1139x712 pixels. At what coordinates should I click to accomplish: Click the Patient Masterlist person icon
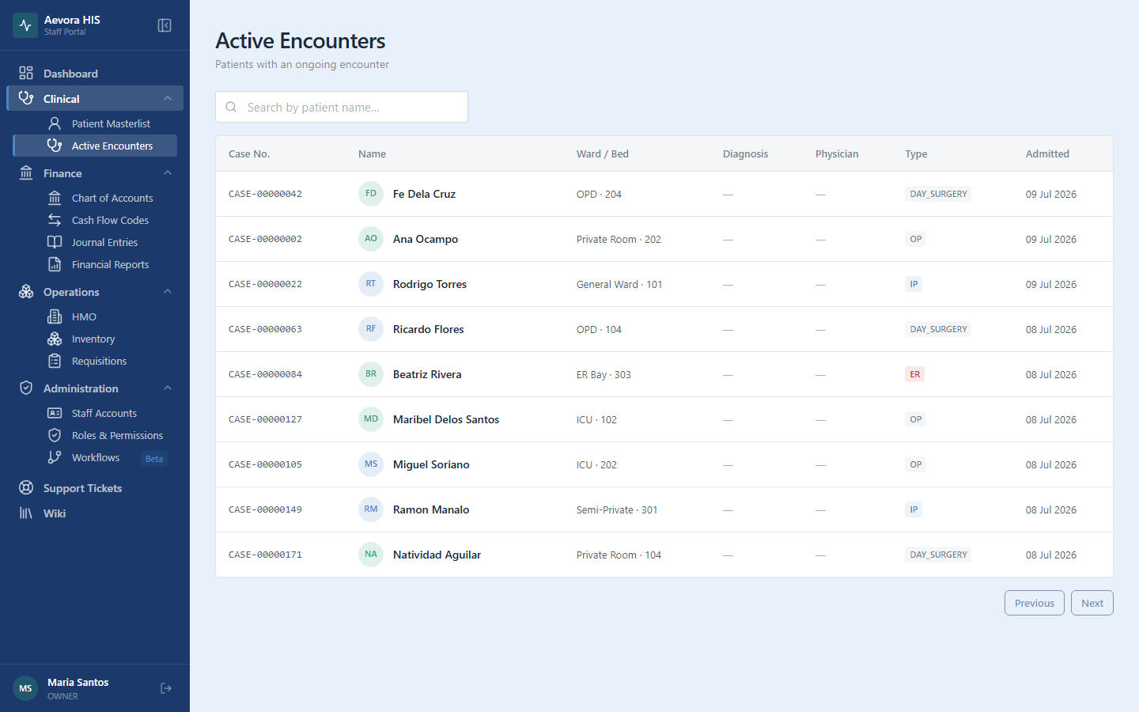click(55, 123)
